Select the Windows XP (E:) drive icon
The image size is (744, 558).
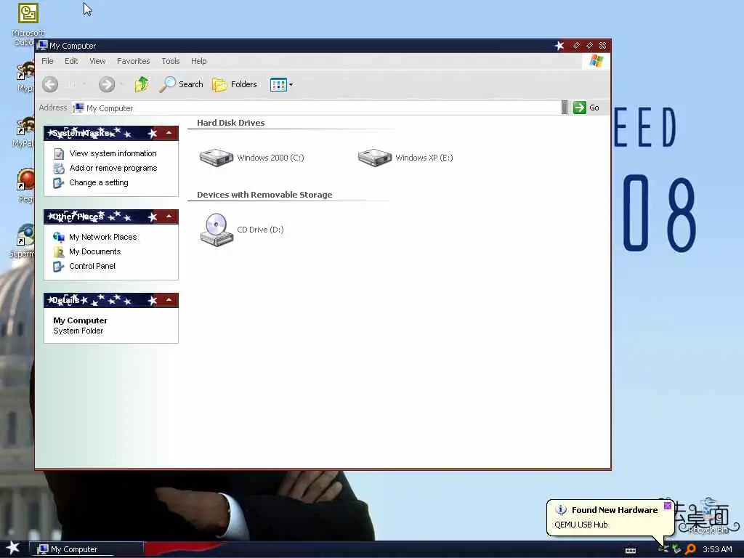click(375, 158)
